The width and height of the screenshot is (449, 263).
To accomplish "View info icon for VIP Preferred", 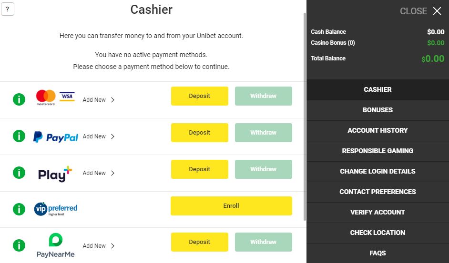I will (19, 209).
